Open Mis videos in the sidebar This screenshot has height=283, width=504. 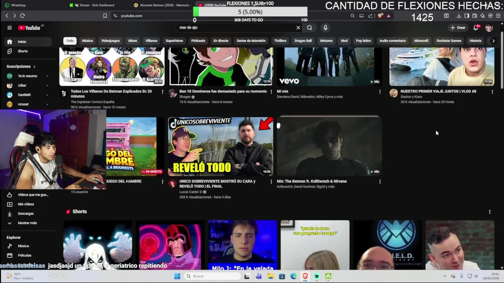click(x=28, y=204)
